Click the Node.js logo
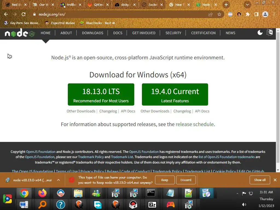The width and height of the screenshot is (280, 210). point(20,33)
